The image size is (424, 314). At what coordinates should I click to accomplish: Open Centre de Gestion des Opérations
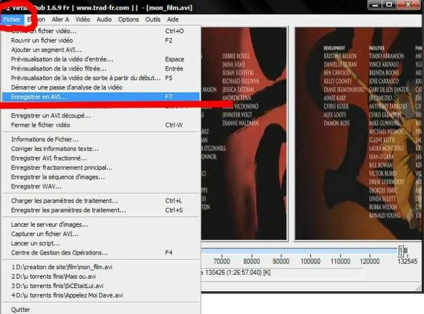60,253
